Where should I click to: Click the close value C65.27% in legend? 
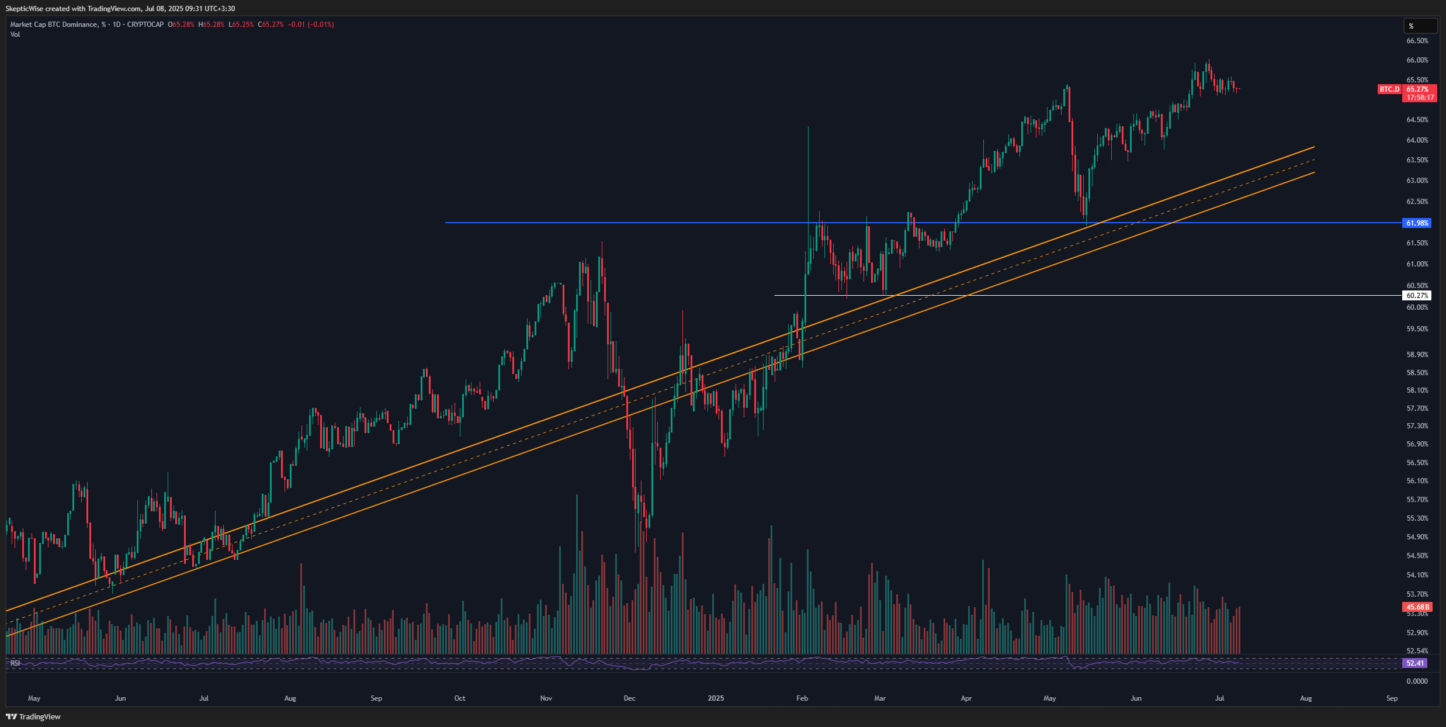pos(271,25)
